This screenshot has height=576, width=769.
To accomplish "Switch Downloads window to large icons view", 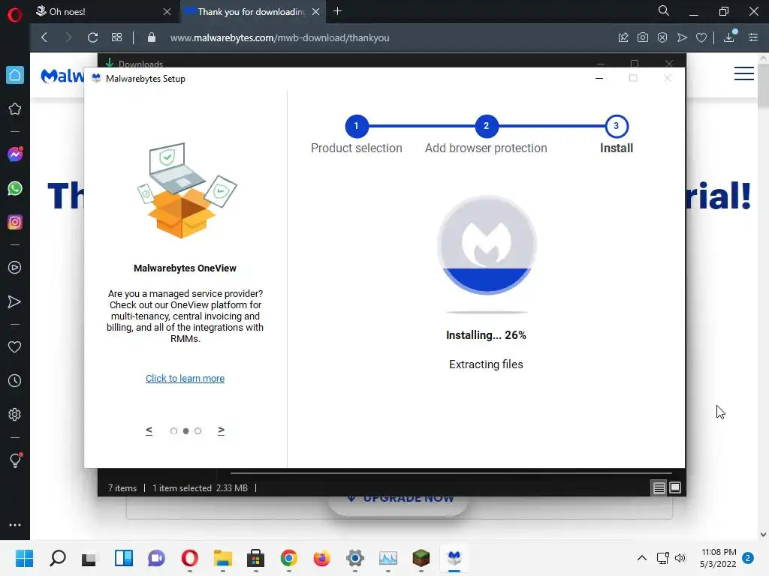I will (x=675, y=487).
